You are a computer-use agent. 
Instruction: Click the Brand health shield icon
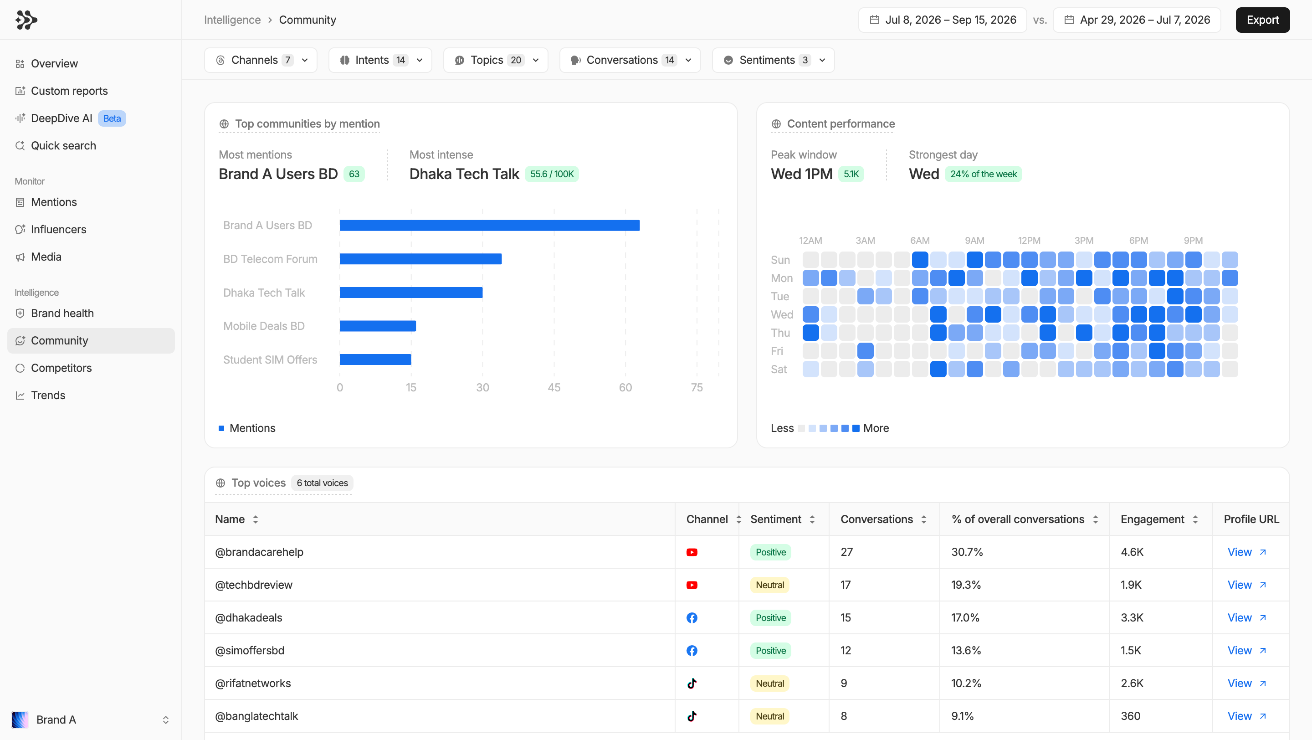pos(20,313)
